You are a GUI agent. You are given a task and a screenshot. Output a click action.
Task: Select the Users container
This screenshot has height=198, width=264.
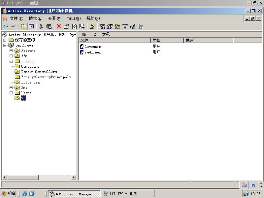[26, 93]
